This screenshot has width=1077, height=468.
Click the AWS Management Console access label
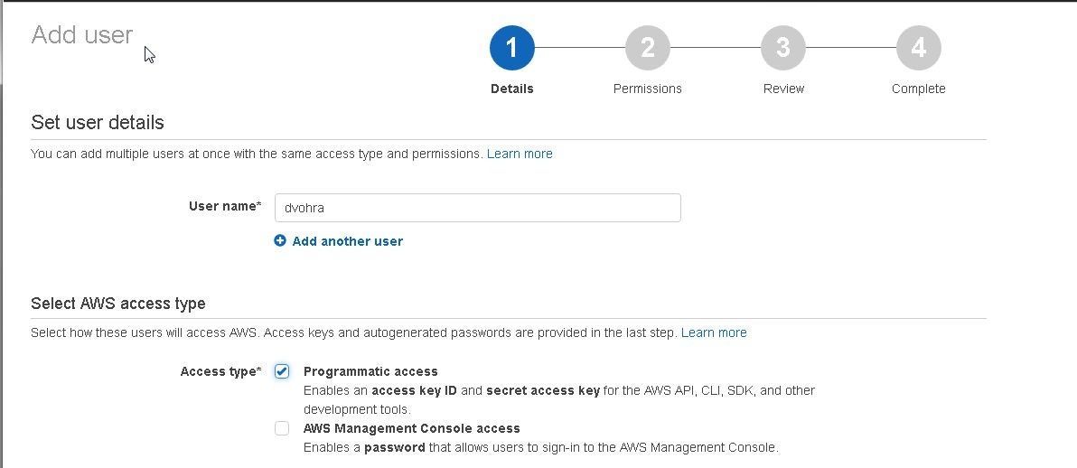click(411, 428)
